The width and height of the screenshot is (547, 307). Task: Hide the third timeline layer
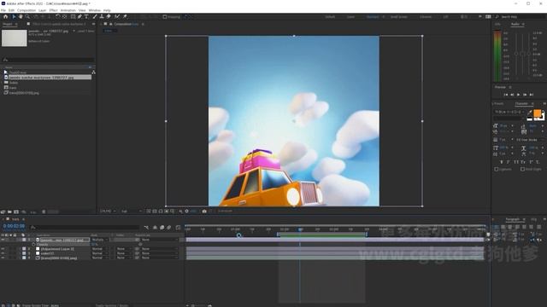[3, 253]
